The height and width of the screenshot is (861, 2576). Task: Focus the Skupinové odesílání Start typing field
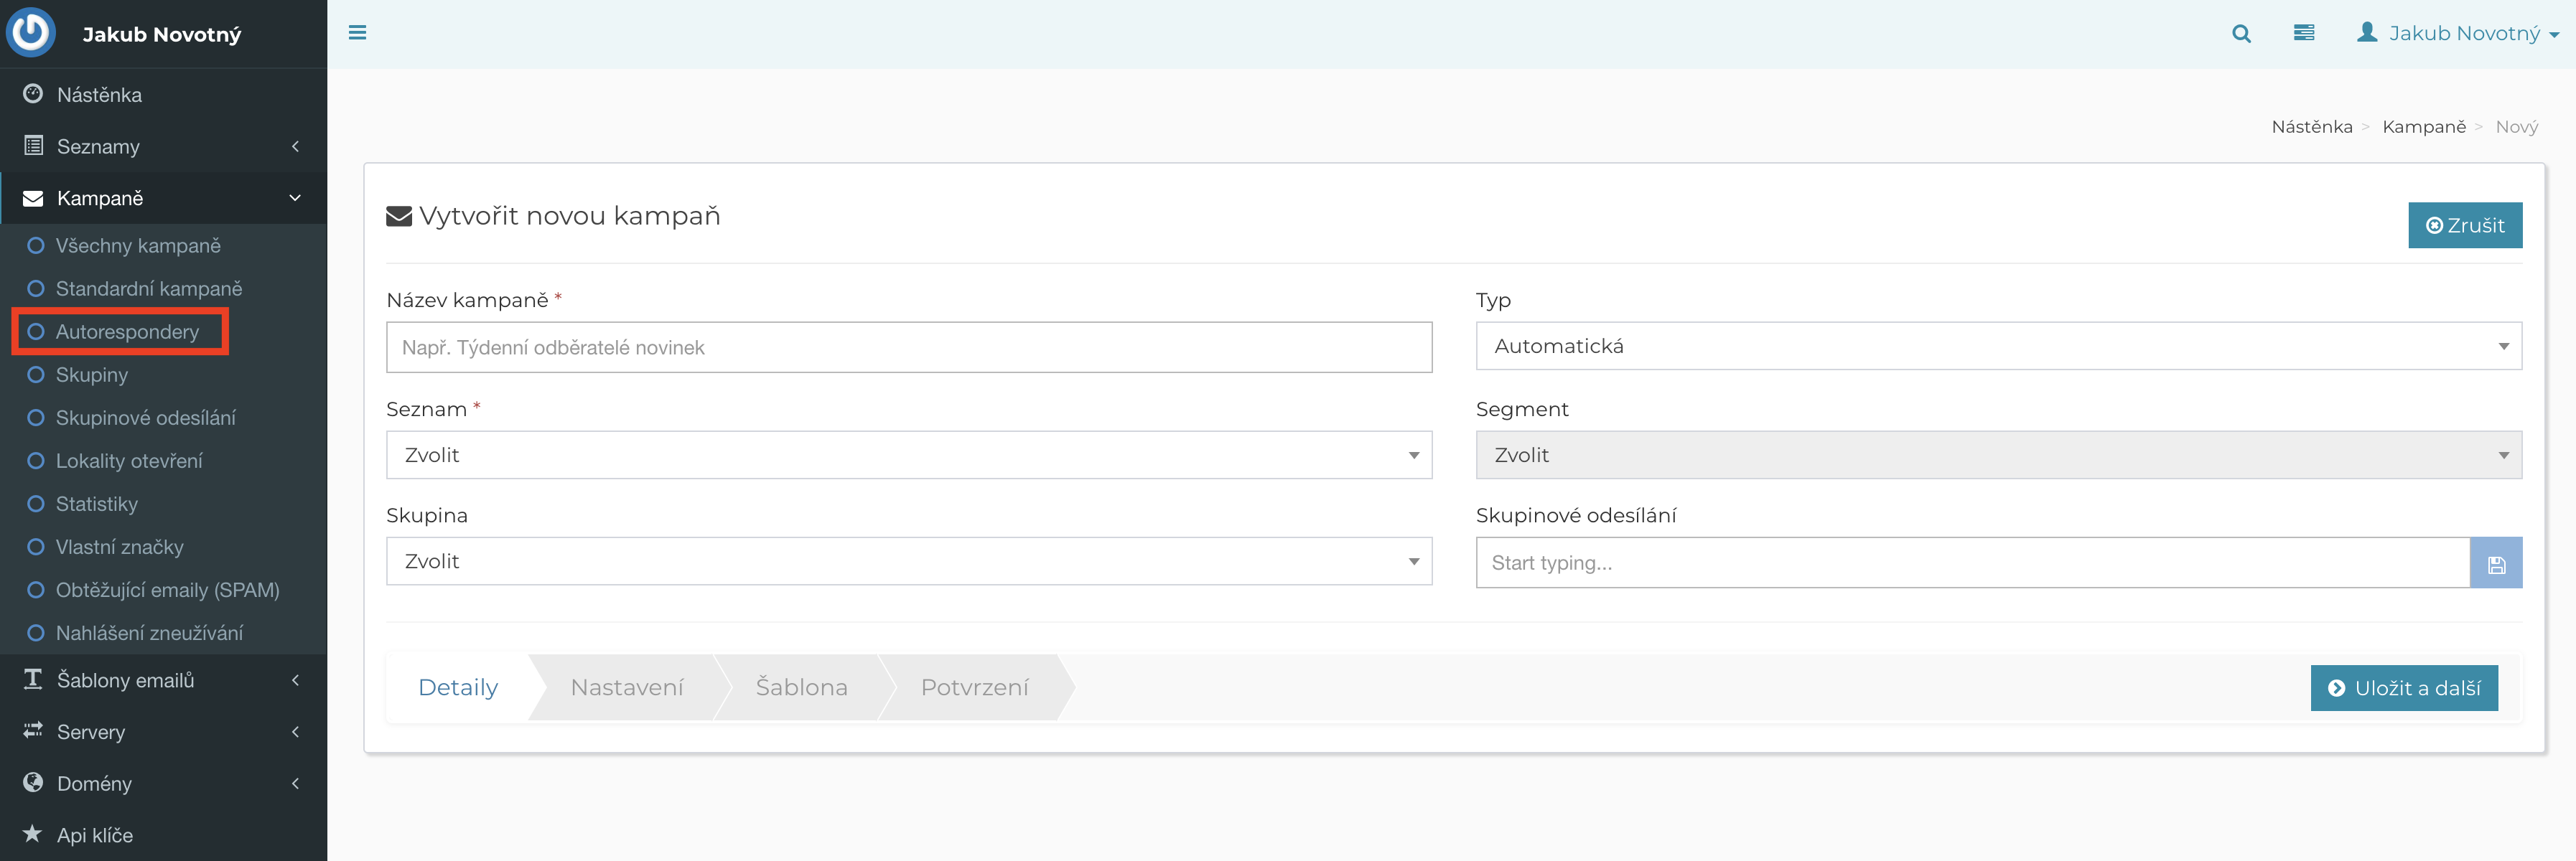[1973, 563]
